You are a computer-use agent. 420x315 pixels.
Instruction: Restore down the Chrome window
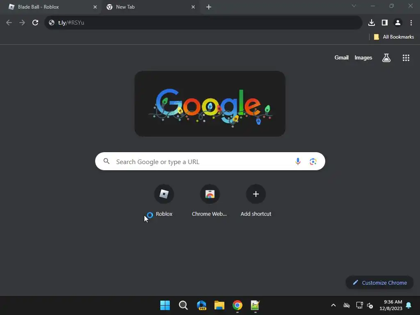coord(392,6)
